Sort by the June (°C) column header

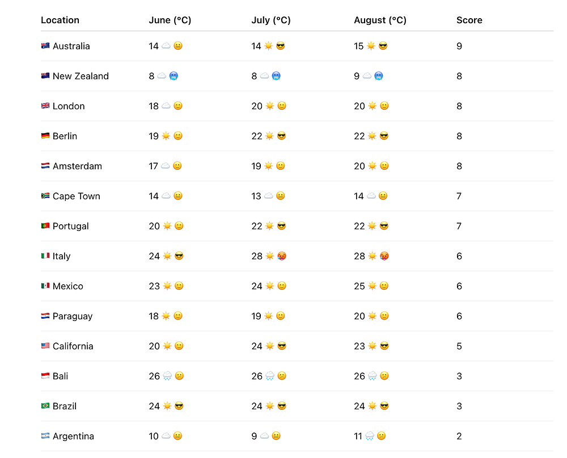[170, 20]
